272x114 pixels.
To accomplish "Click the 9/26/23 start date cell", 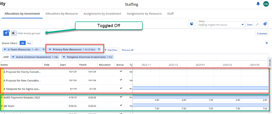I will [73, 106].
